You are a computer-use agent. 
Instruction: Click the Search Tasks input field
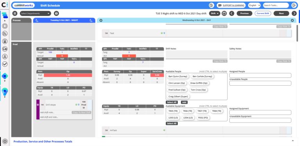pyautogui.click(x=276, y=5)
